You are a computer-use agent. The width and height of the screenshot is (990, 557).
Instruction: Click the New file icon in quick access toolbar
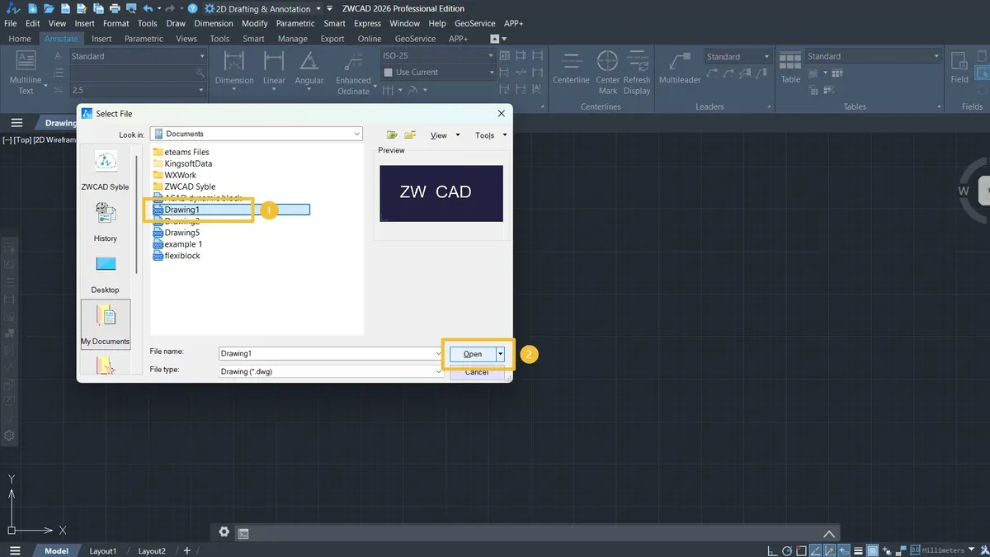coord(32,8)
